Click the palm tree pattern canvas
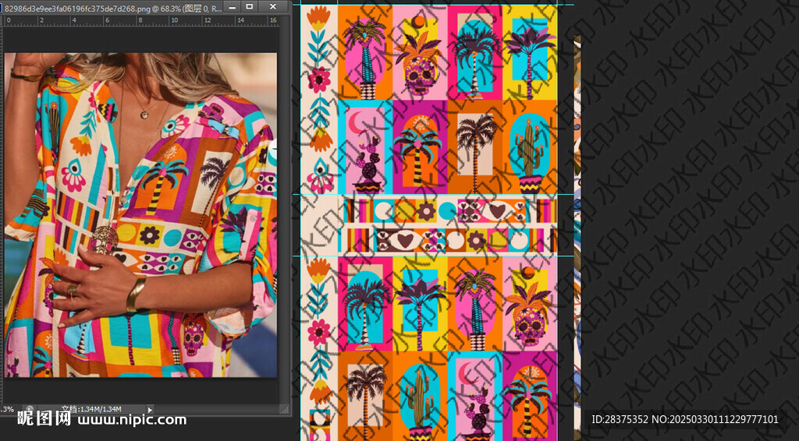 [429, 223]
